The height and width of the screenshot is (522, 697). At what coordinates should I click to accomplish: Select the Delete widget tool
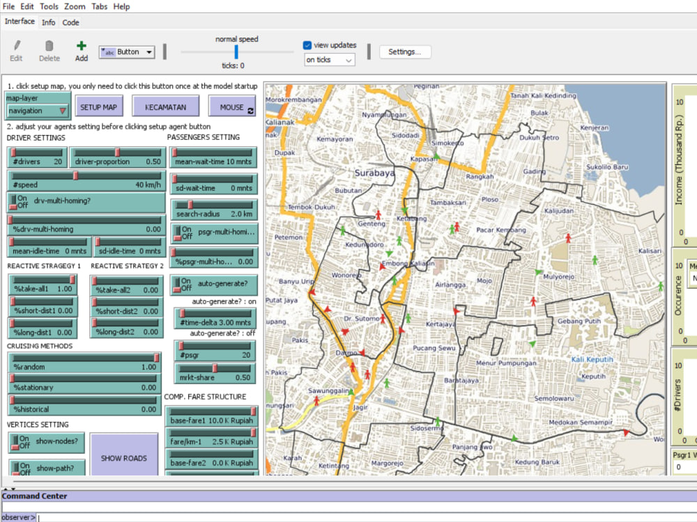[x=49, y=47]
